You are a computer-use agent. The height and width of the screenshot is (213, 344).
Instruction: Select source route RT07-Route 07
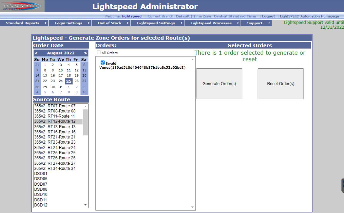(x=58, y=106)
